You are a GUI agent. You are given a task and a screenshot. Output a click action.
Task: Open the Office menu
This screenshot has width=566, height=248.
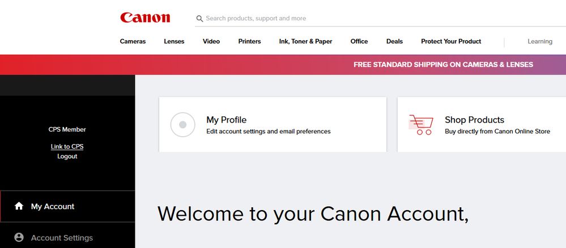tap(359, 41)
